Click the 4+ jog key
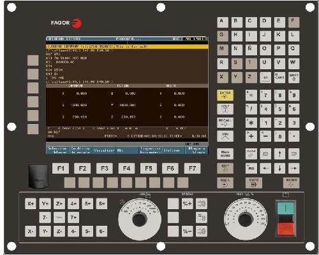319x255 pixels. [x=73, y=203]
